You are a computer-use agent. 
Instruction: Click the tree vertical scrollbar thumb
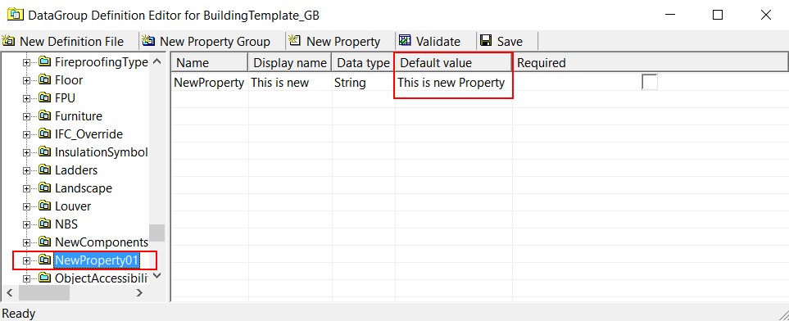point(157,233)
